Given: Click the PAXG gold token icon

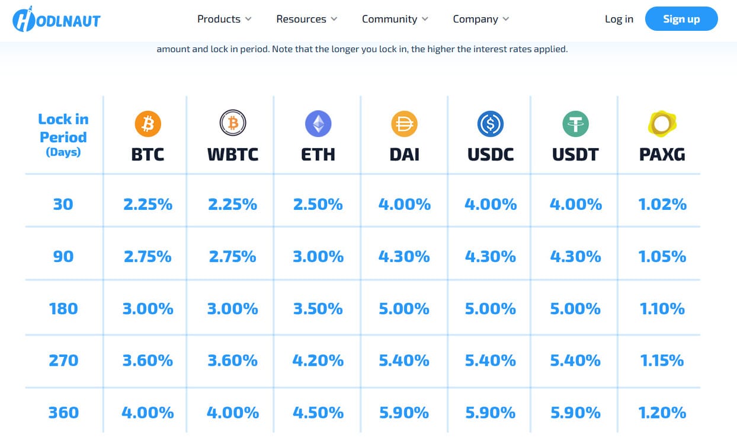Looking at the screenshot, I should point(662,123).
